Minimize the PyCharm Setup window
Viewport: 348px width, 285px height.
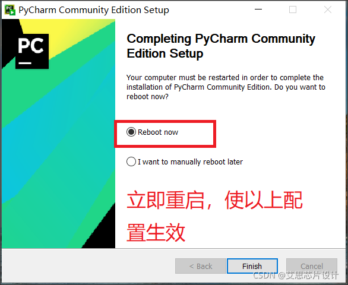coord(258,9)
